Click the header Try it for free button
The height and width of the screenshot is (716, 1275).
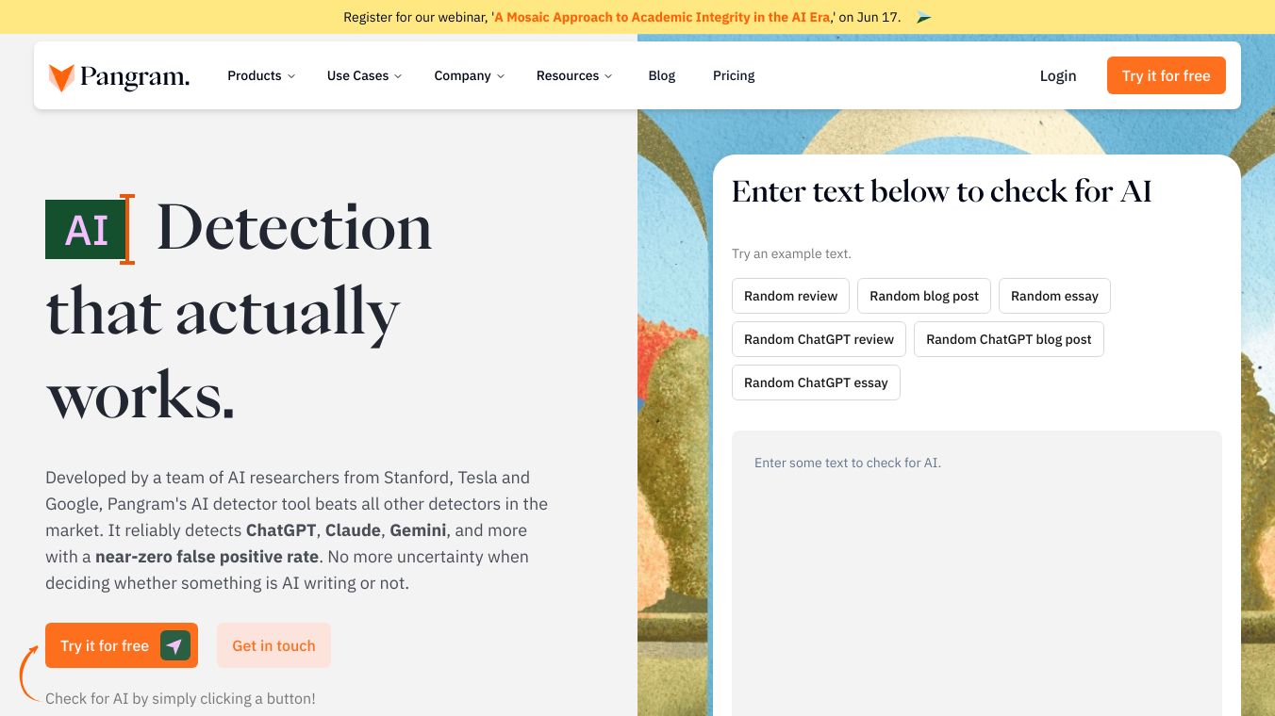coord(1167,75)
